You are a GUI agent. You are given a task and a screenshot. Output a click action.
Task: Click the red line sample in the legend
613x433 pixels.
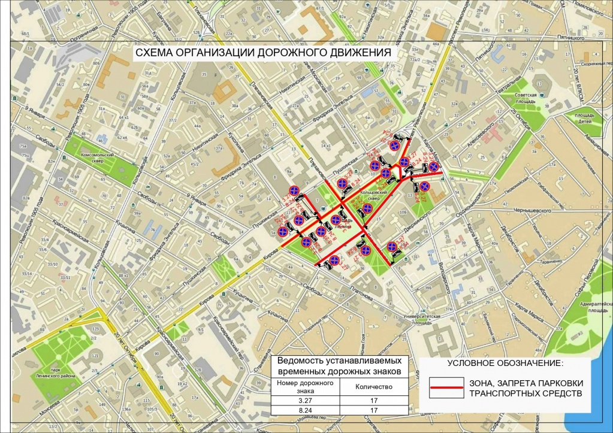(x=446, y=387)
